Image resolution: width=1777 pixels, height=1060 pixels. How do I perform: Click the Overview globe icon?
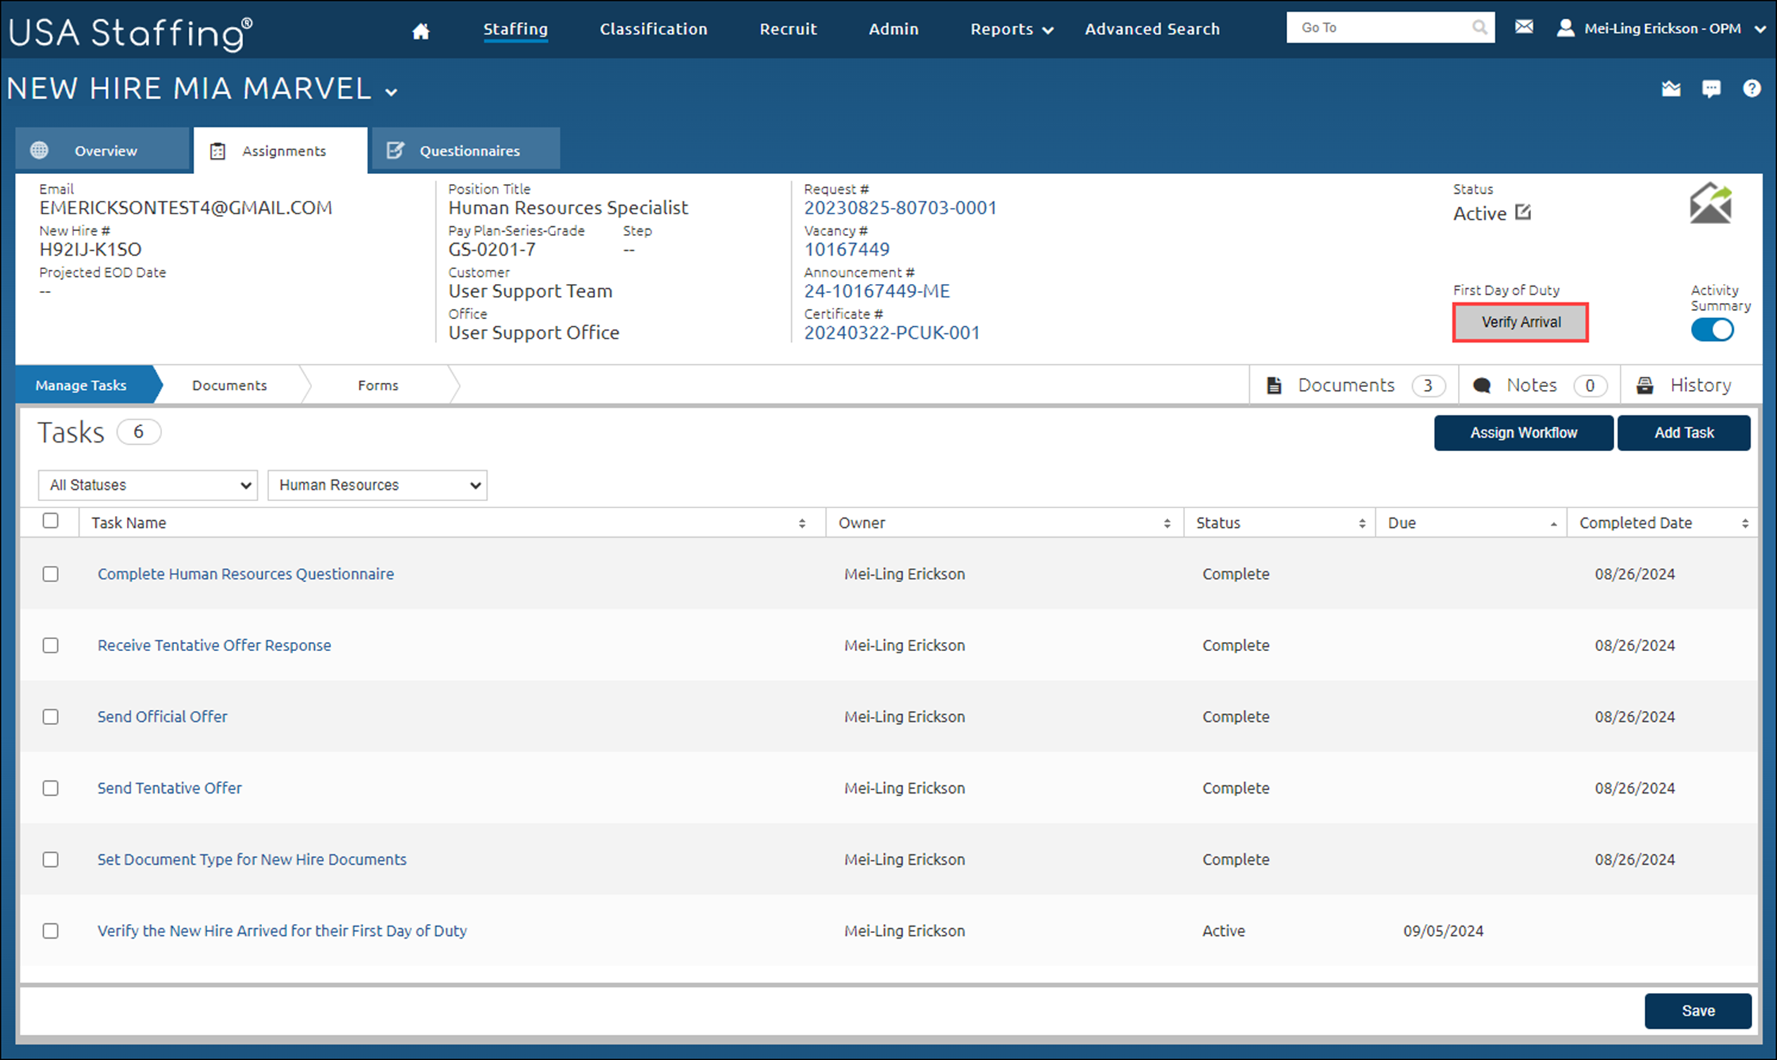(x=39, y=150)
